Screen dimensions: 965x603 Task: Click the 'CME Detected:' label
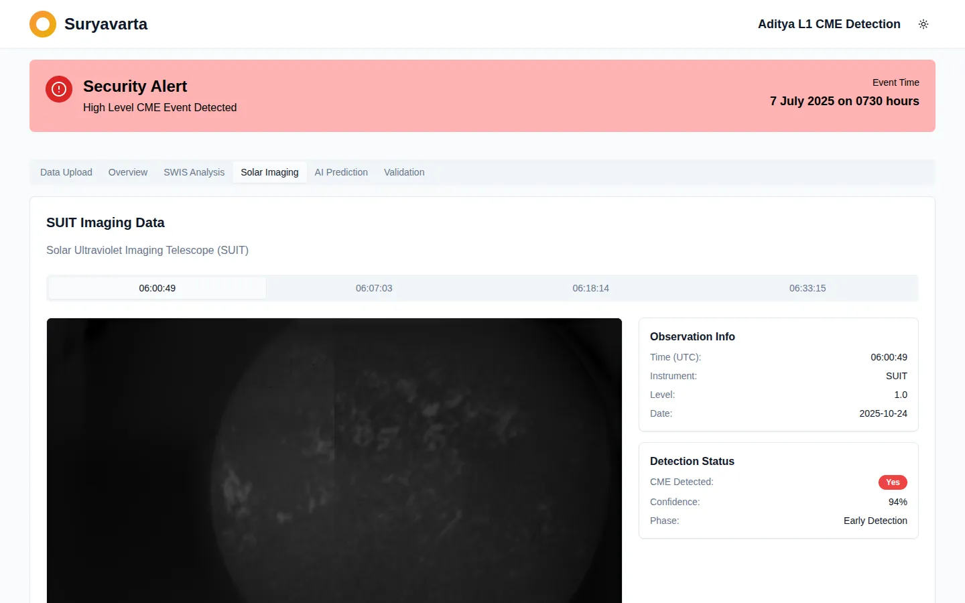click(x=682, y=482)
